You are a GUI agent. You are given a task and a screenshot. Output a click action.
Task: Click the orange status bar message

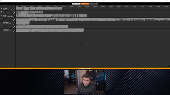pos(85,68)
